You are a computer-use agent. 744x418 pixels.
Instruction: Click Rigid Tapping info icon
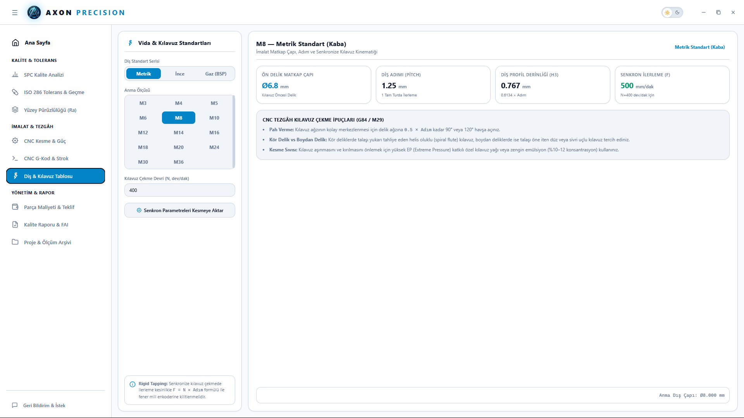click(133, 384)
